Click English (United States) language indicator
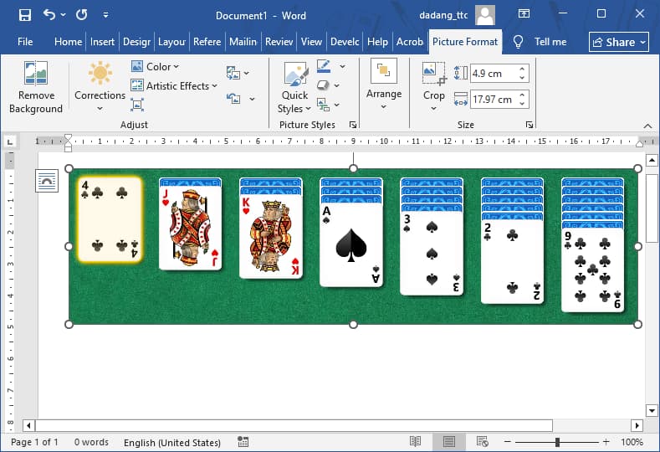Viewport: 660px width, 452px height. (x=172, y=443)
